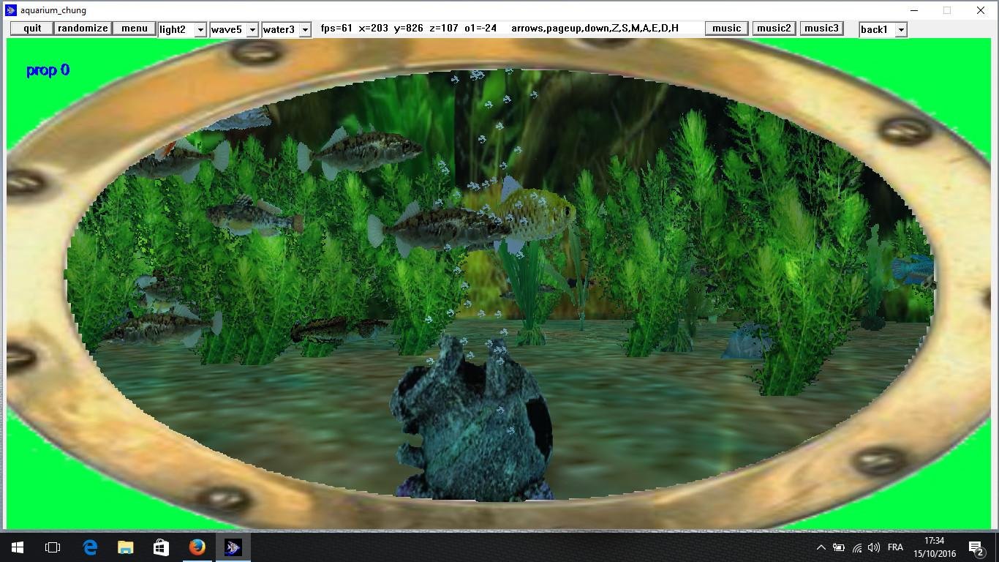Open the back1 background selector
Viewport: 999px width, 562px height.
click(x=883, y=29)
